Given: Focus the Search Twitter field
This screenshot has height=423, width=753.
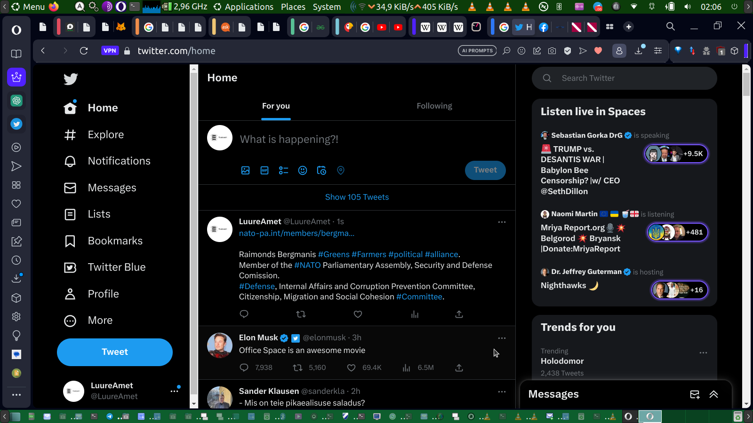Looking at the screenshot, I should point(624,78).
